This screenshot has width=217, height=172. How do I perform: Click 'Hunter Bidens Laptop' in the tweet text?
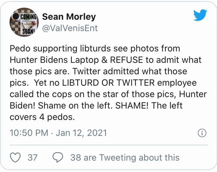(54, 60)
